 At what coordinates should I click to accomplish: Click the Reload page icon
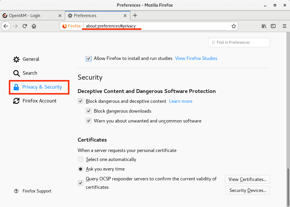(x=25, y=26)
